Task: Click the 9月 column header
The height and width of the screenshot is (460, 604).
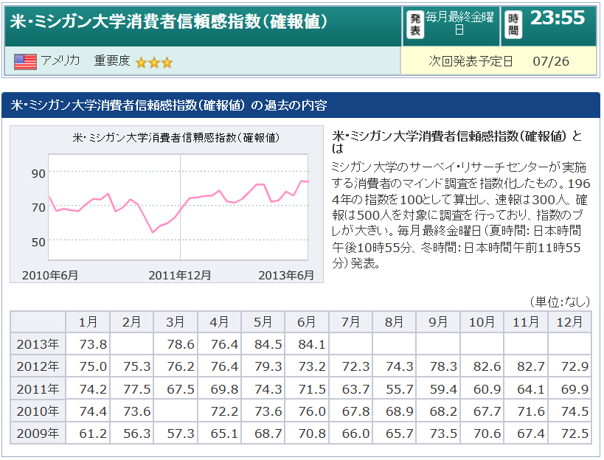Action: tap(438, 322)
